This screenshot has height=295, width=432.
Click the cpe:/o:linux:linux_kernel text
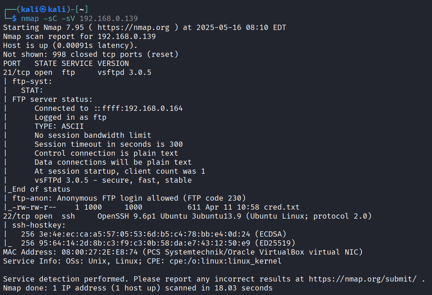tap(226, 261)
